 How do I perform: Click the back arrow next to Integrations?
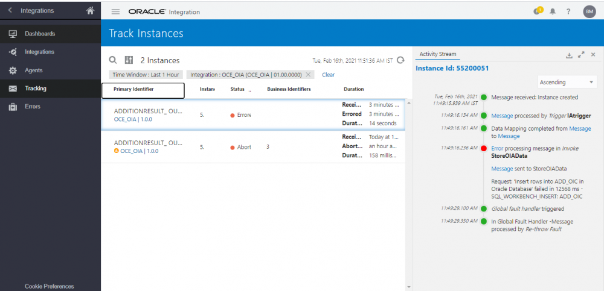[x=10, y=10]
